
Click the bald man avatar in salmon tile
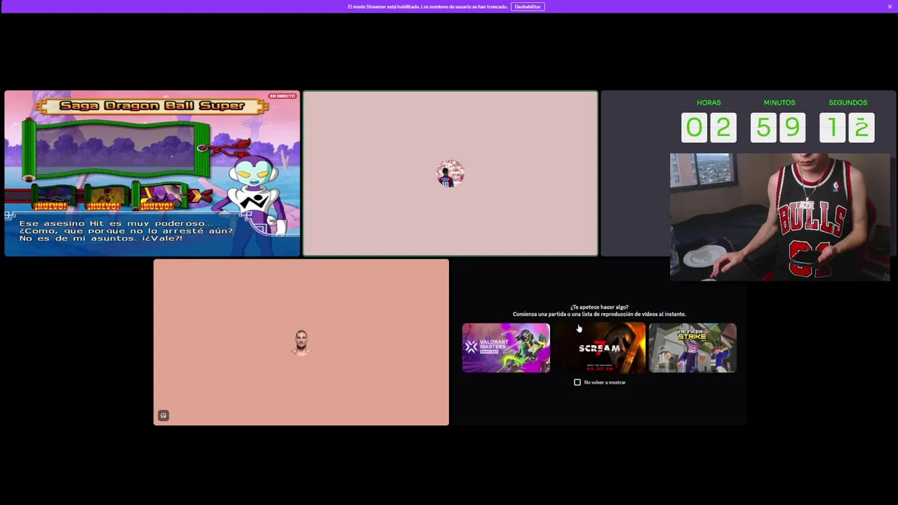[301, 342]
